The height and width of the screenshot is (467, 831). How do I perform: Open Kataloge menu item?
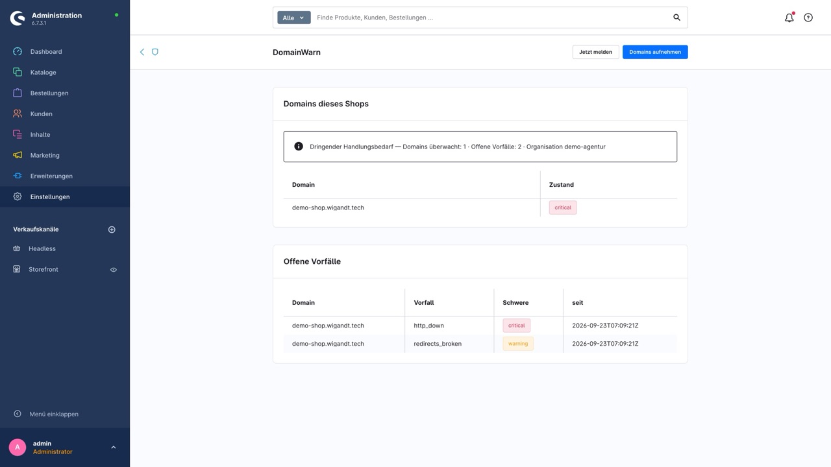pyautogui.click(x=43, y=72)
